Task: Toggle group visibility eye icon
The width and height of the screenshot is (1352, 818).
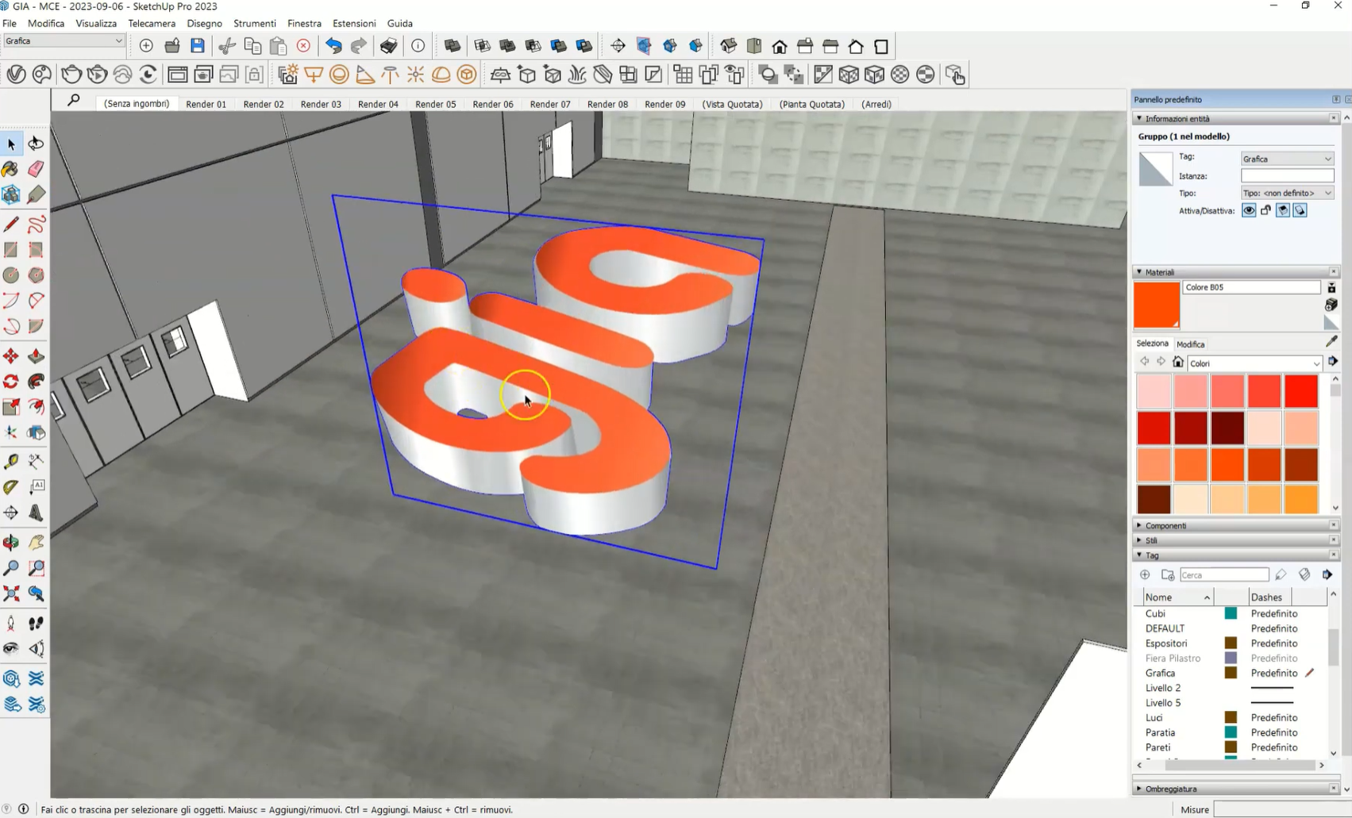Action: click(x=1249, y=211)
